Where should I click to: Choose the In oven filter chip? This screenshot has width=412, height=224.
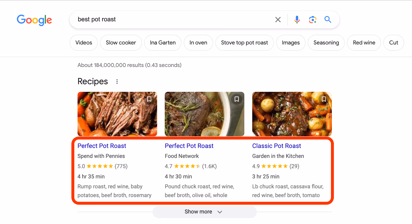[x=198, y=43]
